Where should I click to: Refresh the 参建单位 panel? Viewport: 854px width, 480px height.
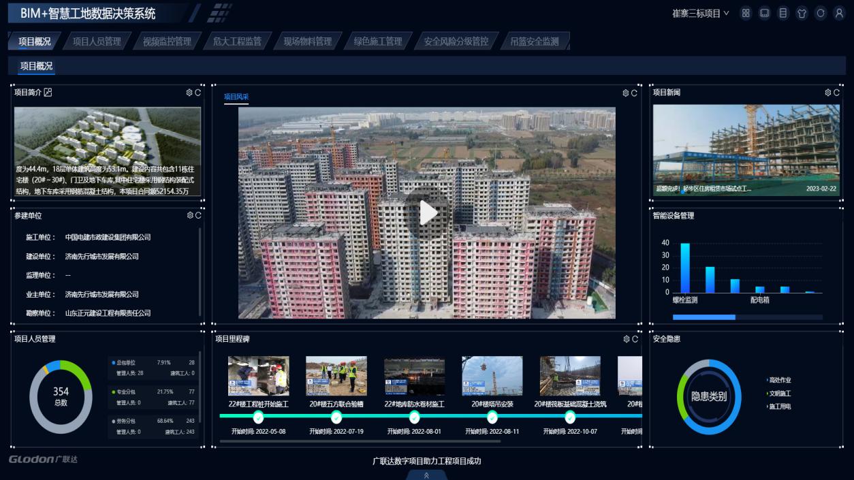198,215
